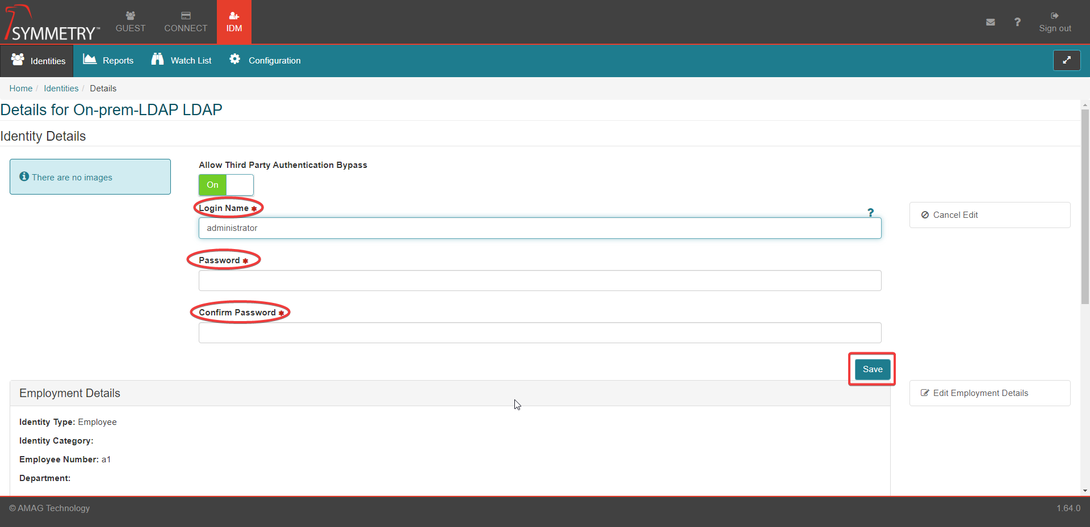1090x527 pixels.
Task: Open the mail envelope icon
Action: (990, 22)
